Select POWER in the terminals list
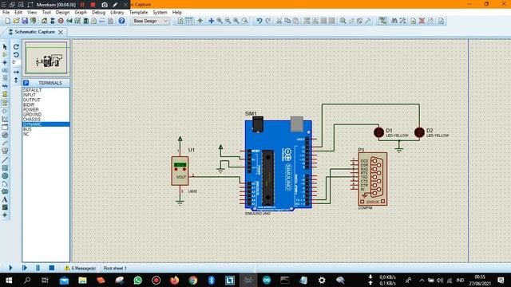 coord(31,110)
